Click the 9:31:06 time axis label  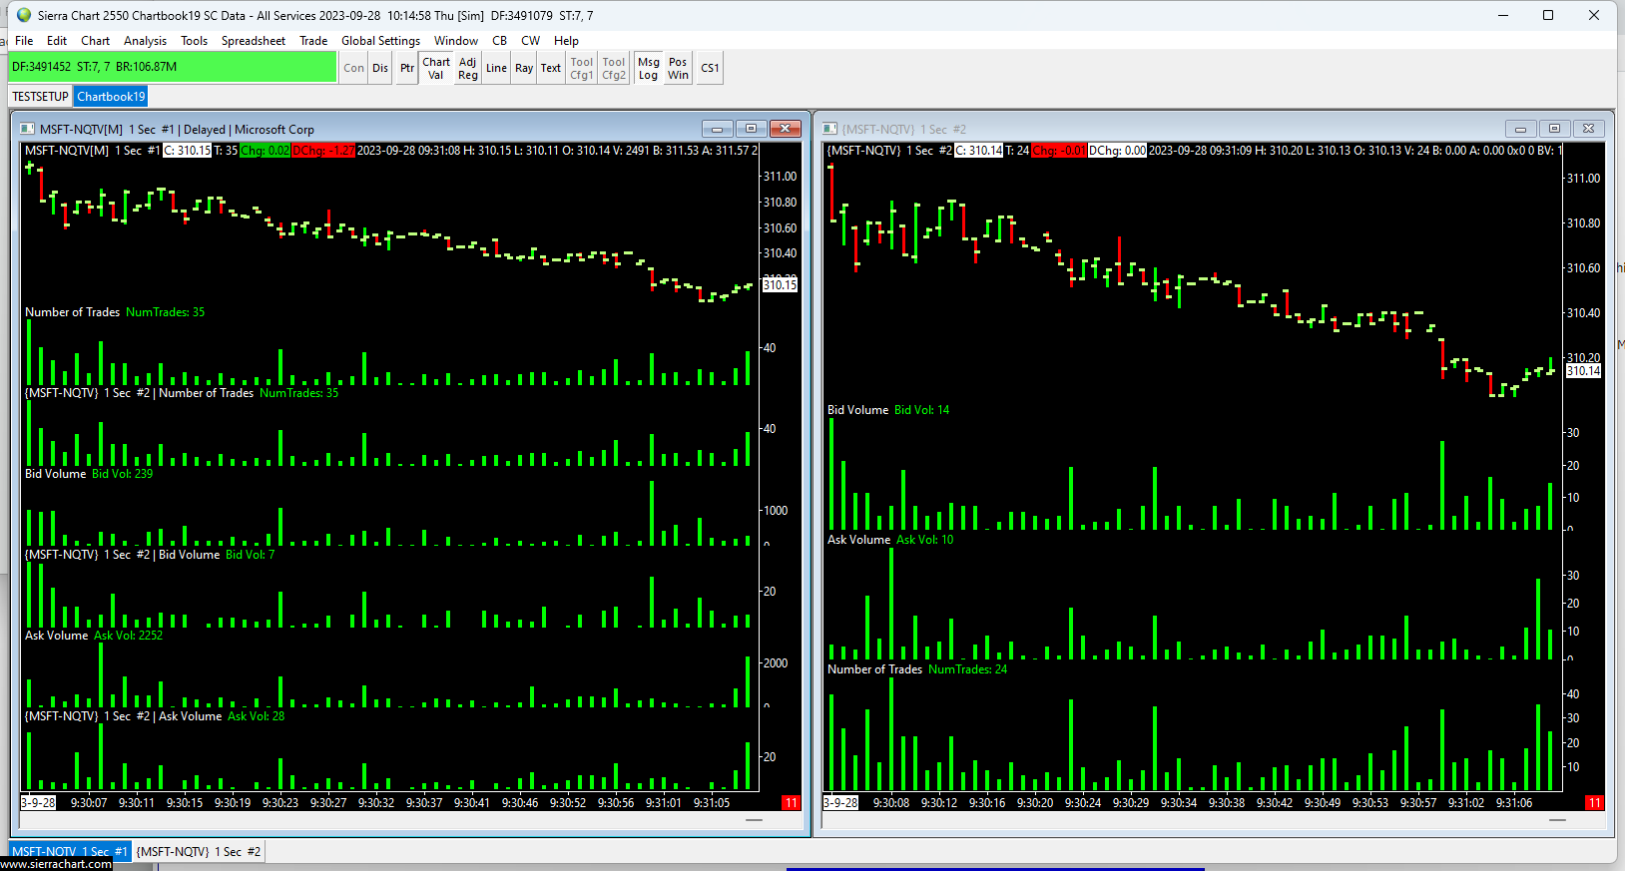pyautogui.click(x=1514, y=803)
